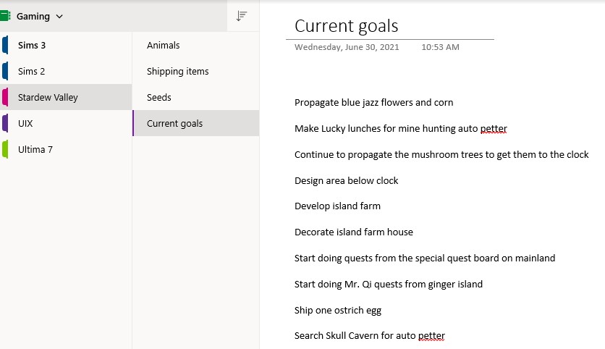605x349 pixels.
Task: Open the Animals page
Action: point(163,46)
